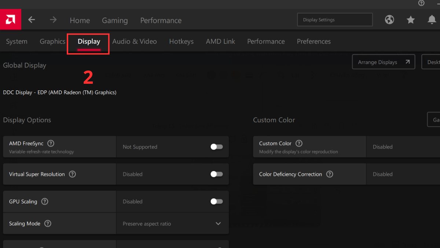This screenshot has height=248, width=440.
Task: Click the Global Display heading
Action: click(x=25, y=65)
